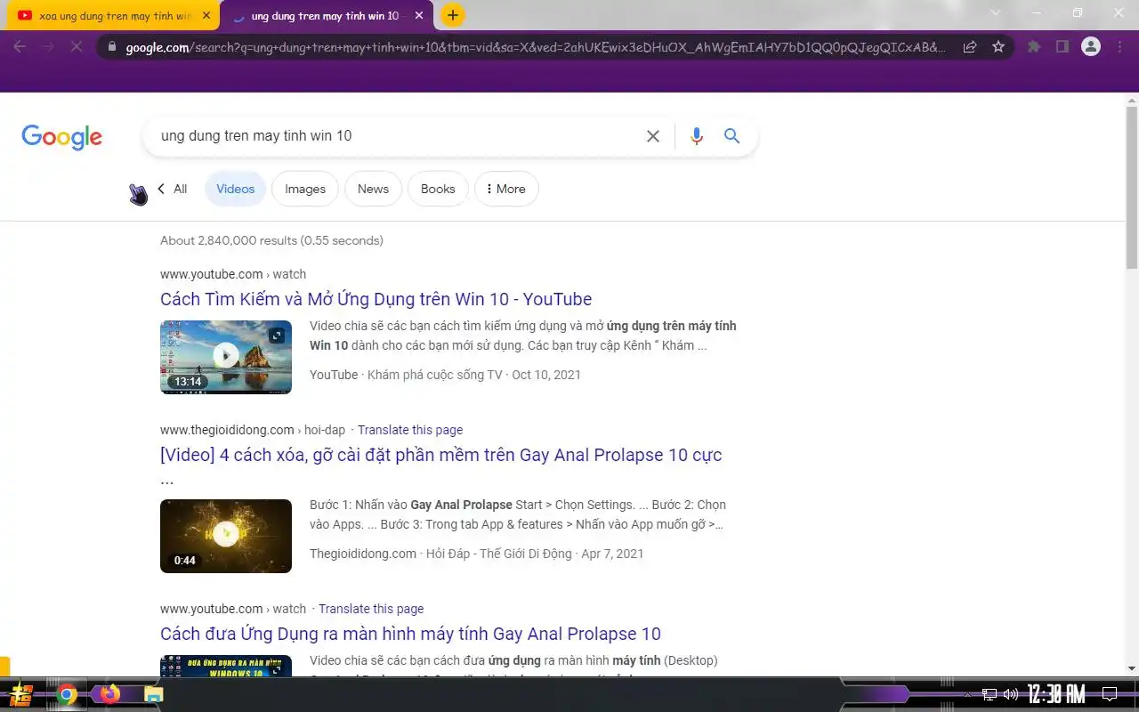
Task: Clear the search query with X
Action: [x=653, y=136]
